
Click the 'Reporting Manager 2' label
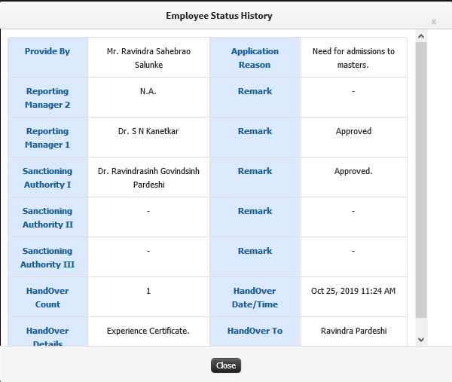[x=47, y=98]
